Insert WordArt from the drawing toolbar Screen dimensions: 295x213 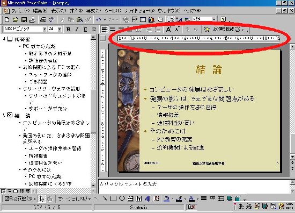[147, 198]
